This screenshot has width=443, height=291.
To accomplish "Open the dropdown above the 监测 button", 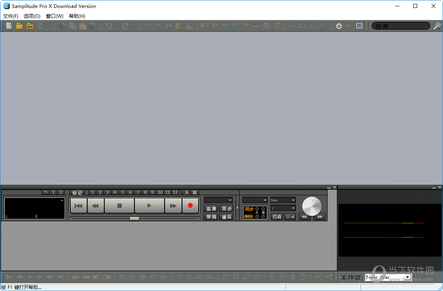I will click(218, 200).
